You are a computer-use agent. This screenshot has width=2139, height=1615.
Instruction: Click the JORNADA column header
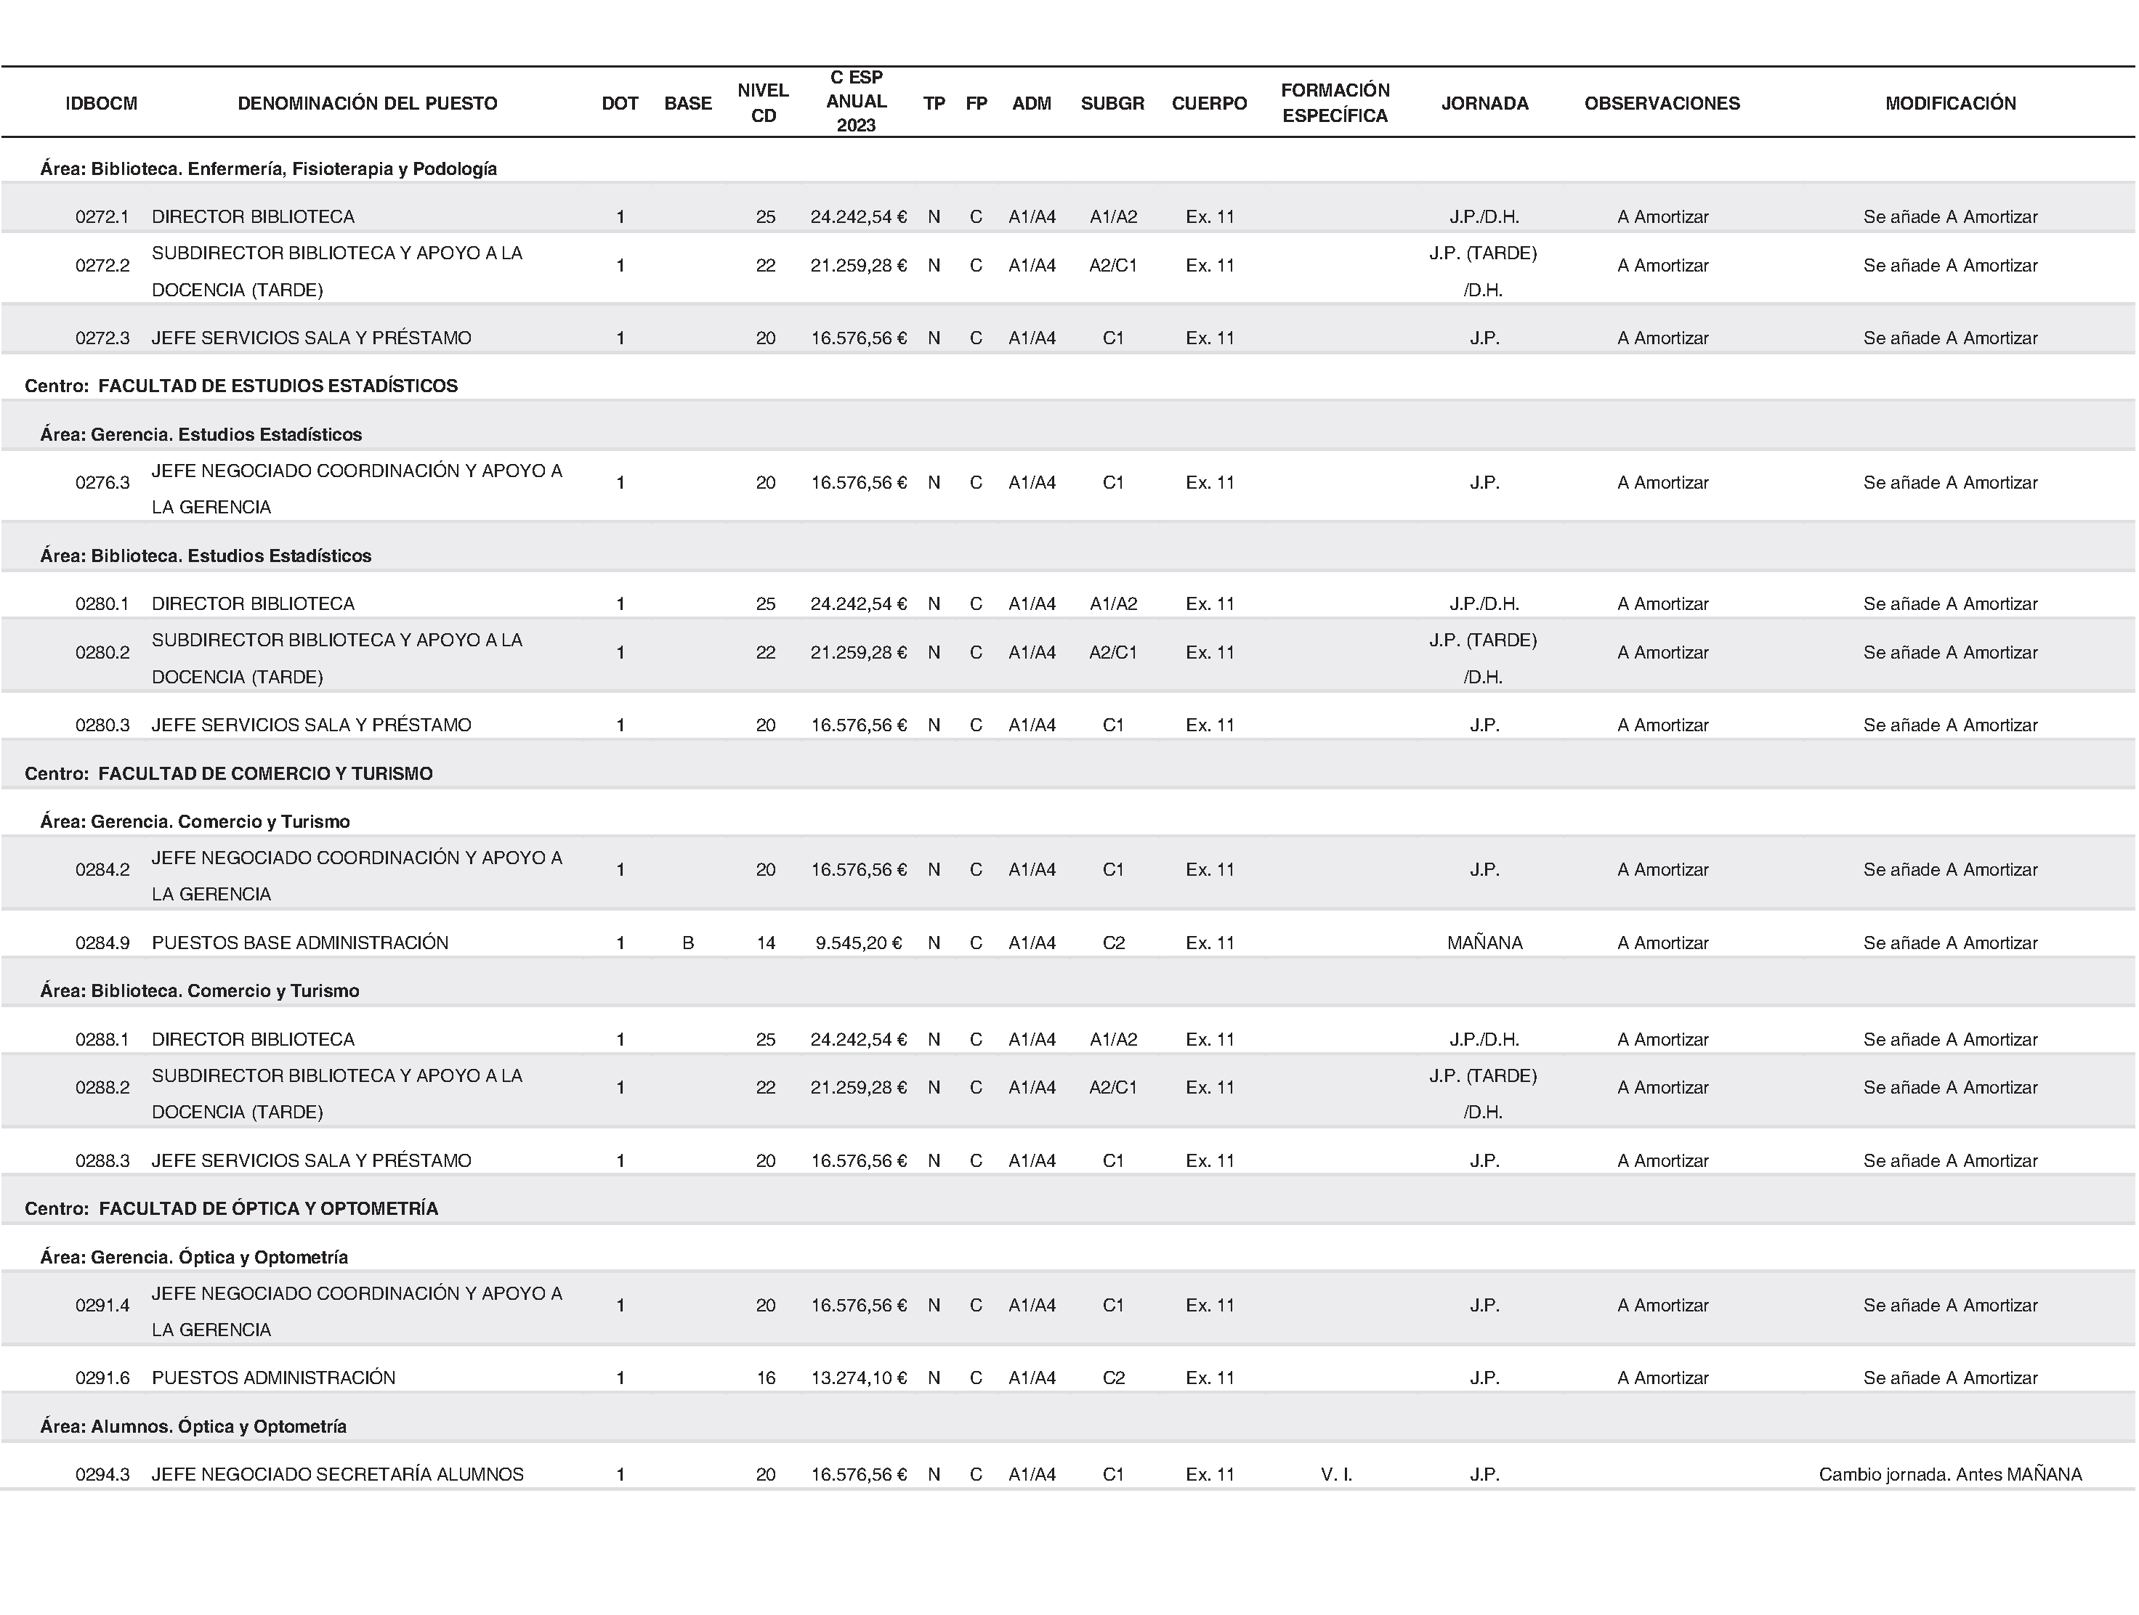pos(1484,103)
